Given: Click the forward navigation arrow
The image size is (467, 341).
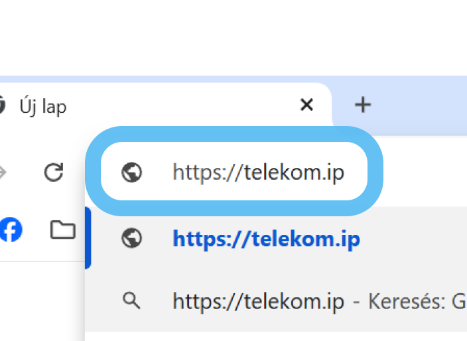Looking at the screenshot, I should click(x=2, y=173).
